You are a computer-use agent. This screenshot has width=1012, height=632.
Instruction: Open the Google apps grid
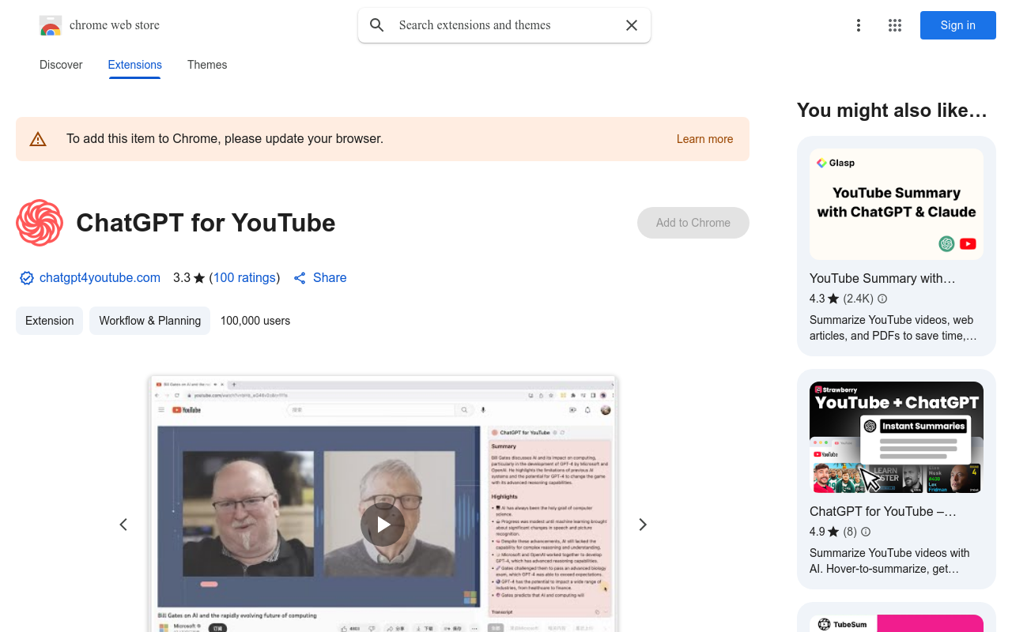(x=895, y=25)
